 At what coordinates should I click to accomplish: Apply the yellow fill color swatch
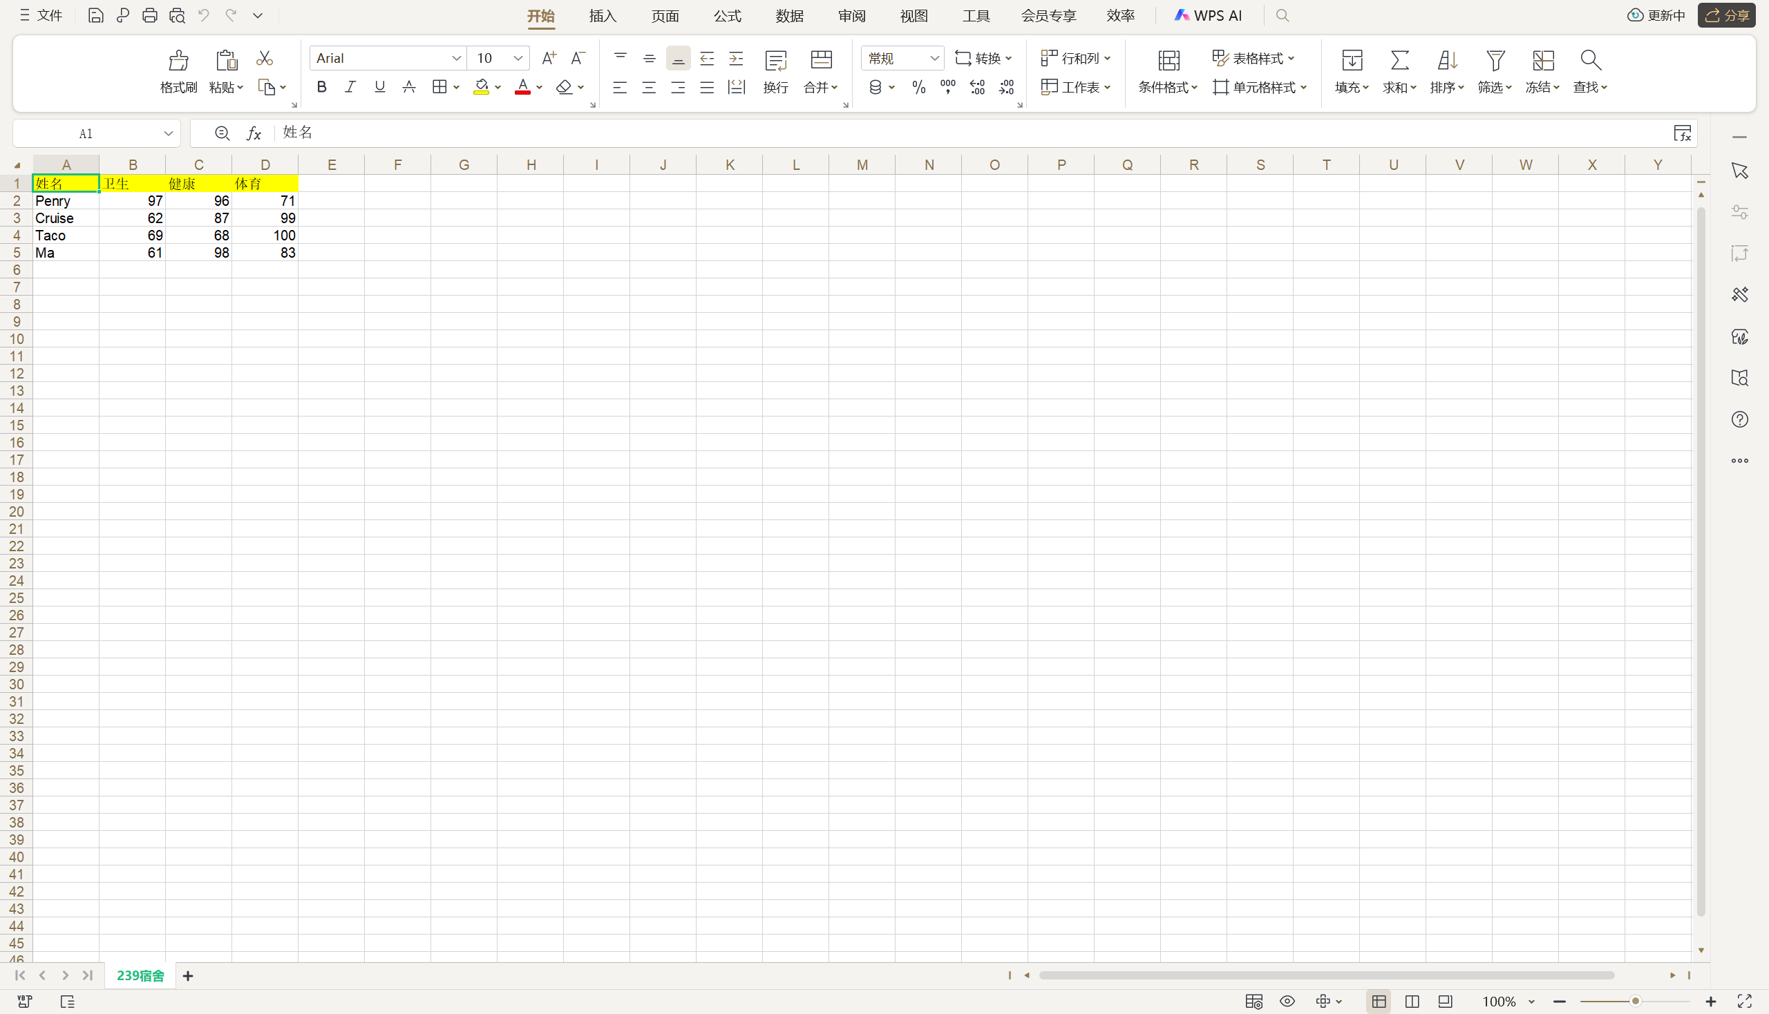pos(481,87)
